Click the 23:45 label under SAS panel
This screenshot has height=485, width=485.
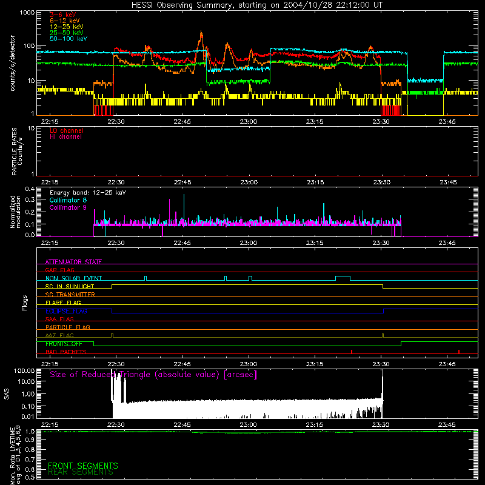[x=447, y=425]
